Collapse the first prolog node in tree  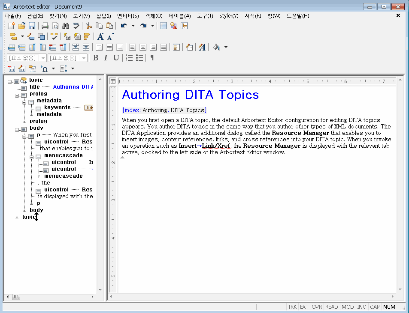point(17,95)
